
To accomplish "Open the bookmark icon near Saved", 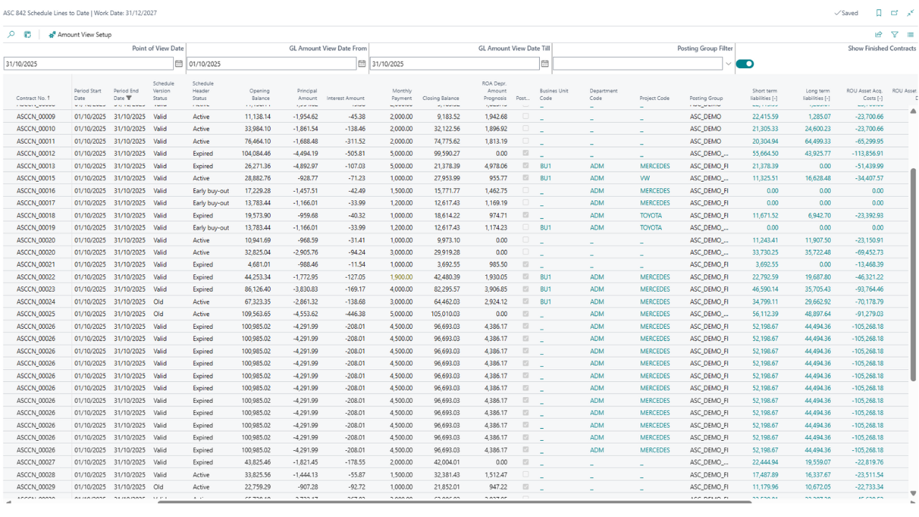I will point(879,13).
